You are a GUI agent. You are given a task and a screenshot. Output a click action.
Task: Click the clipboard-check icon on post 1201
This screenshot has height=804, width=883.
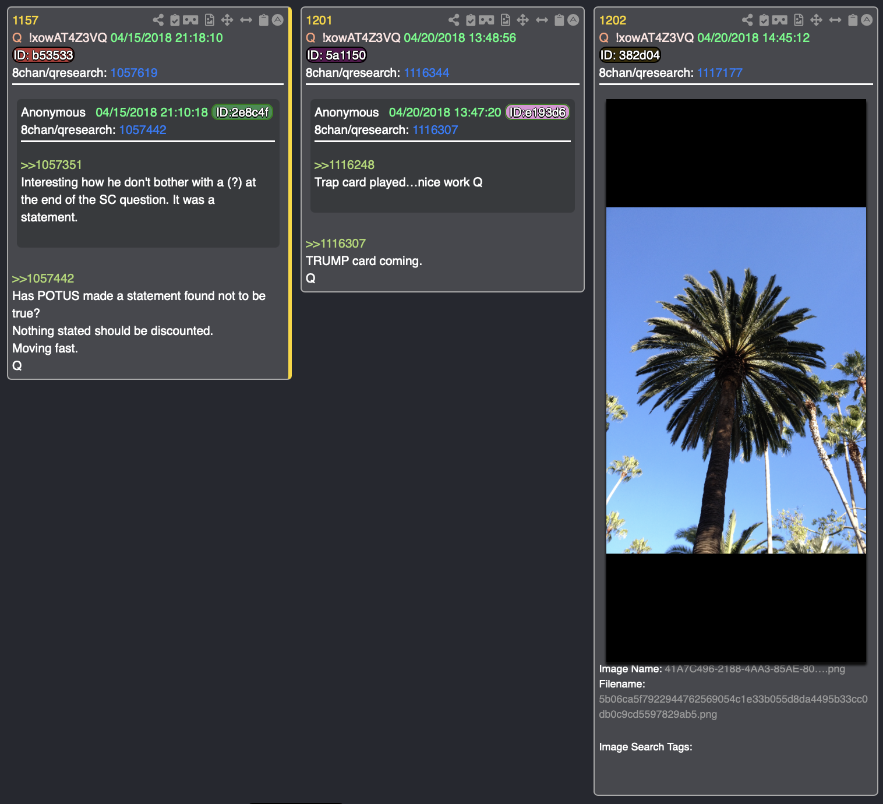pos(471,20)
